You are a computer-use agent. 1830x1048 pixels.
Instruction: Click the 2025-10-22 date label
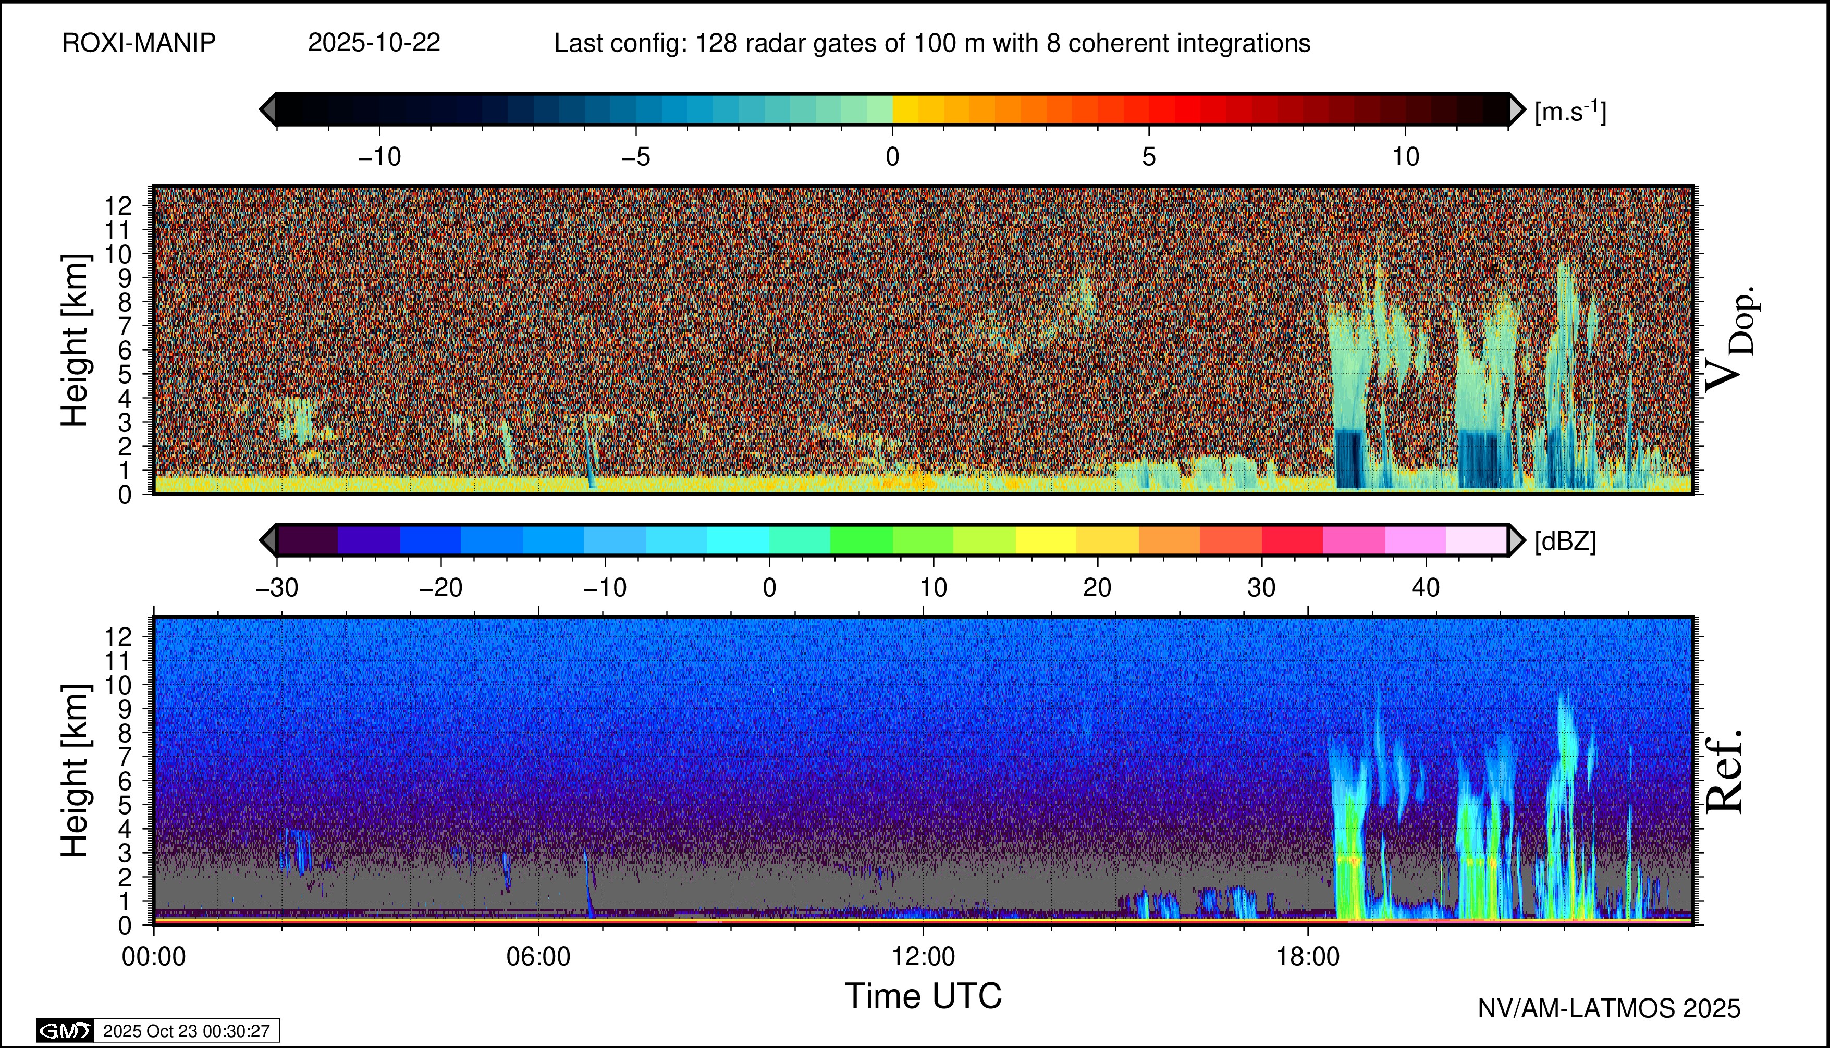374,43
